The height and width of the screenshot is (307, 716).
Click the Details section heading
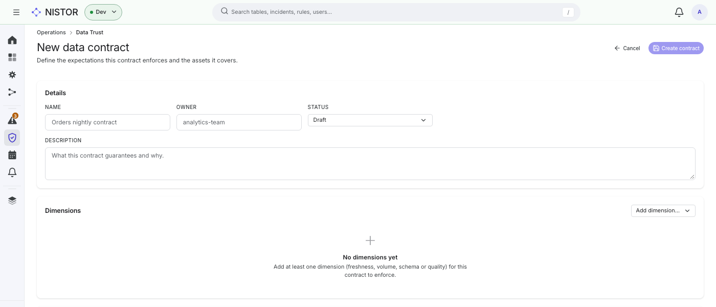pyautogui.click(x=55, y=93)
